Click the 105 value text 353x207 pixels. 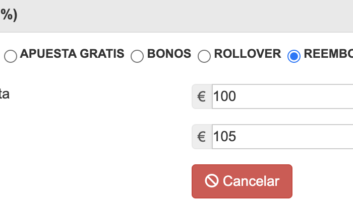point(224,136)
